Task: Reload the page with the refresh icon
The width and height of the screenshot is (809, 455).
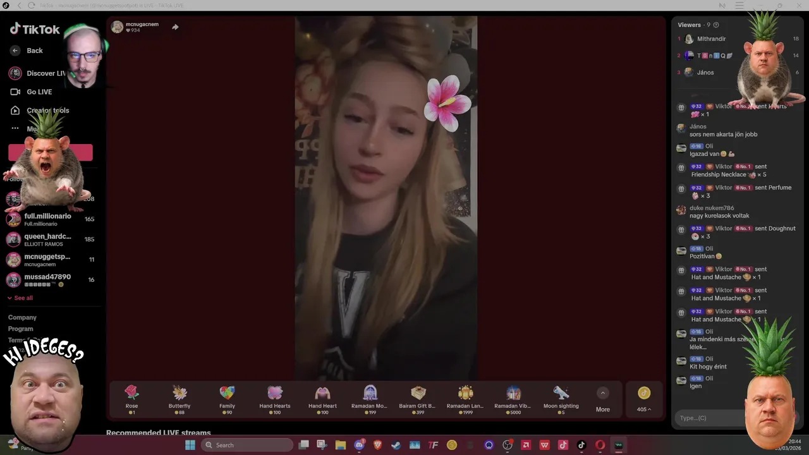Action: pos(31,6)
